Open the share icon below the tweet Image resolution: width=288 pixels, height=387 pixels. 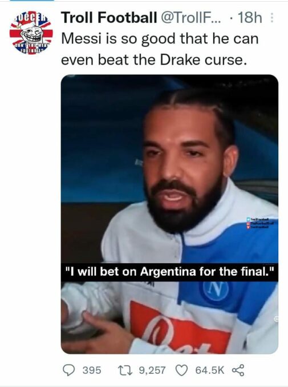click(x=238, y=370)
